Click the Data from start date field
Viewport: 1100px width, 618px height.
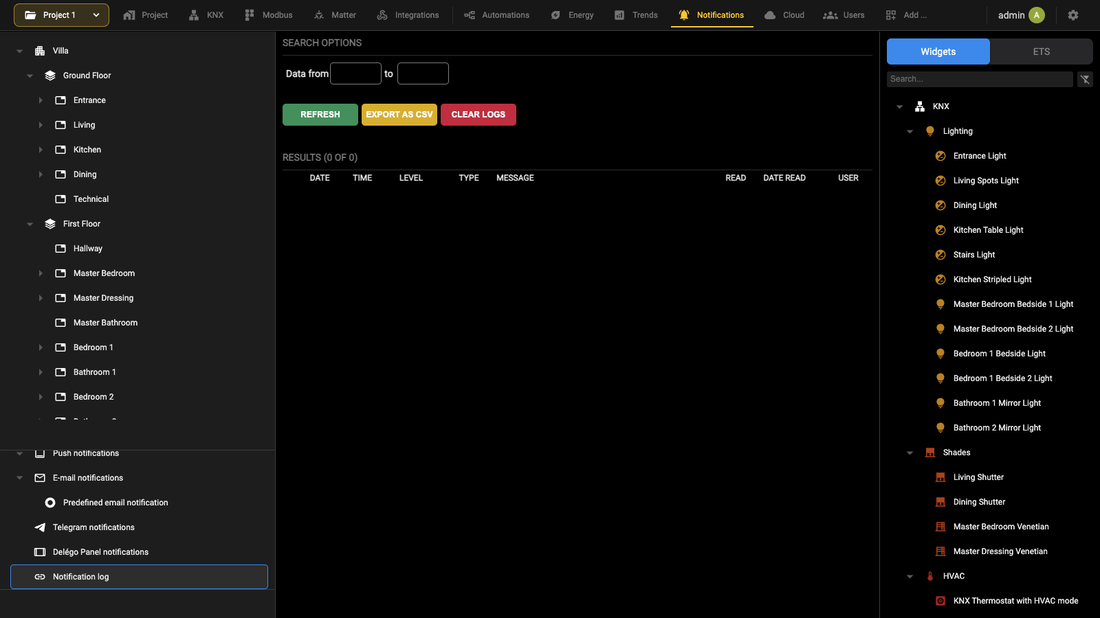pos(355,73)
